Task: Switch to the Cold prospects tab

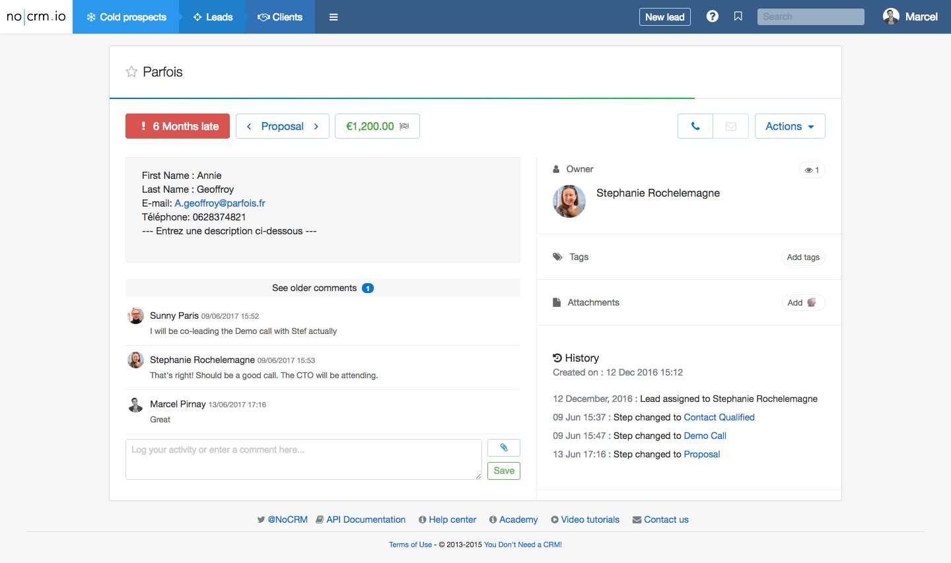Action: click(x=126, y=17)
